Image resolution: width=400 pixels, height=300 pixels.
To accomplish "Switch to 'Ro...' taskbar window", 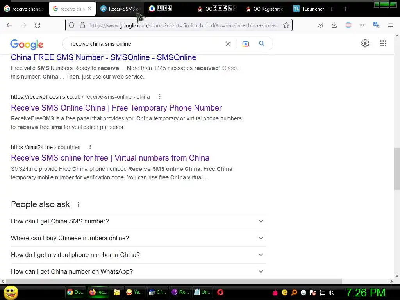I will pyautogui.click(x=180, y=292).
